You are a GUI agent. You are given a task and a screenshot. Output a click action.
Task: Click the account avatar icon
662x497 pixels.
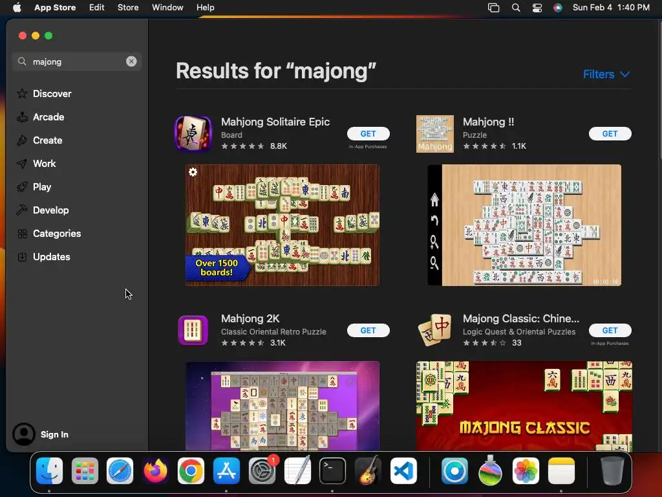click(24, 434)
